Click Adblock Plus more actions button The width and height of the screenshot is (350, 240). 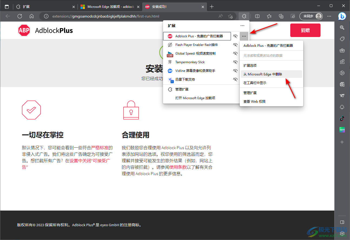[x=244, y=36]
